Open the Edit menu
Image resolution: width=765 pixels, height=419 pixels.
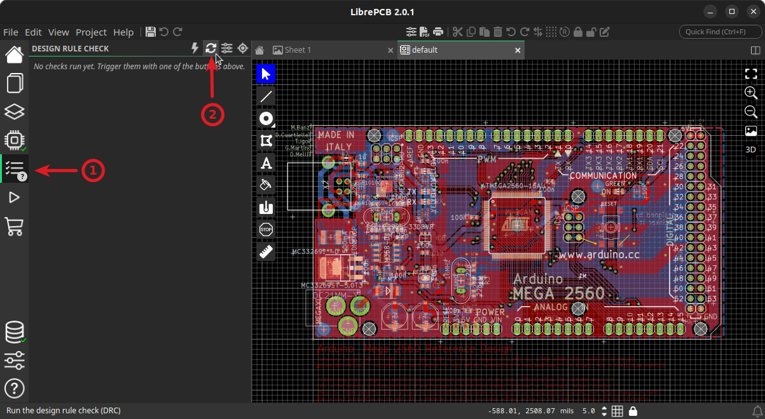[x=33, y=32]
